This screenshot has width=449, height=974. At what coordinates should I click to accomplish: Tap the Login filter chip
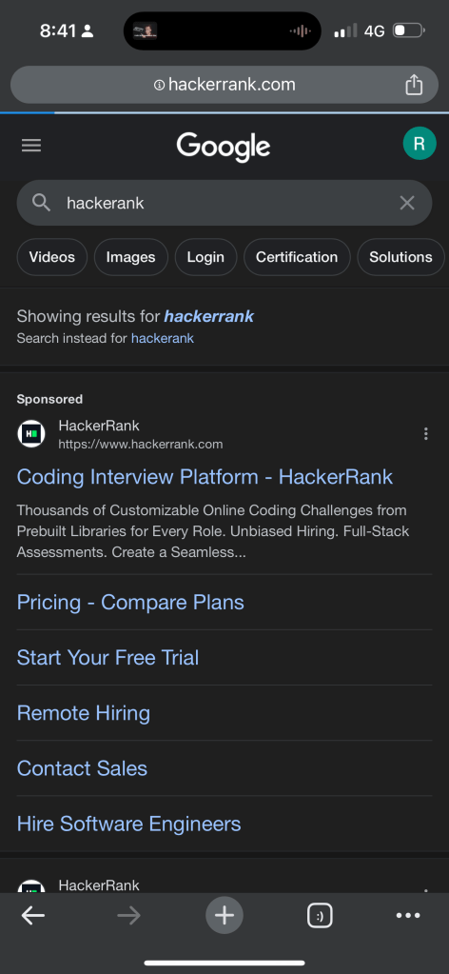click(205, 257)
